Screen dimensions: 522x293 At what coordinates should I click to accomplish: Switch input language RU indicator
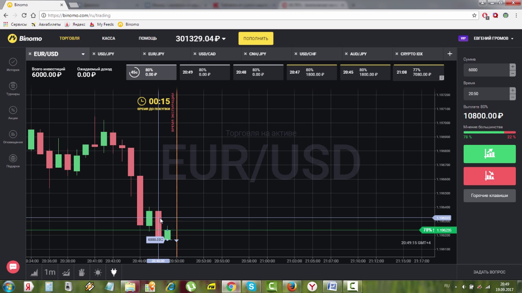pyautogui.click(x=447, y=286)
